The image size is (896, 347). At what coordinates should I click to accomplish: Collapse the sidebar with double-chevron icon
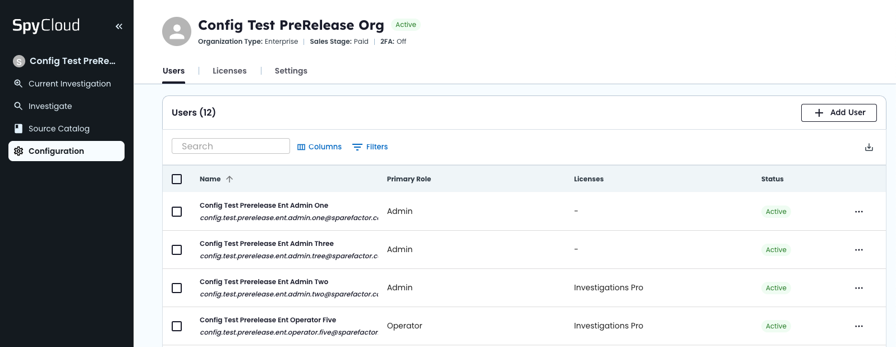tap(119, 26)
